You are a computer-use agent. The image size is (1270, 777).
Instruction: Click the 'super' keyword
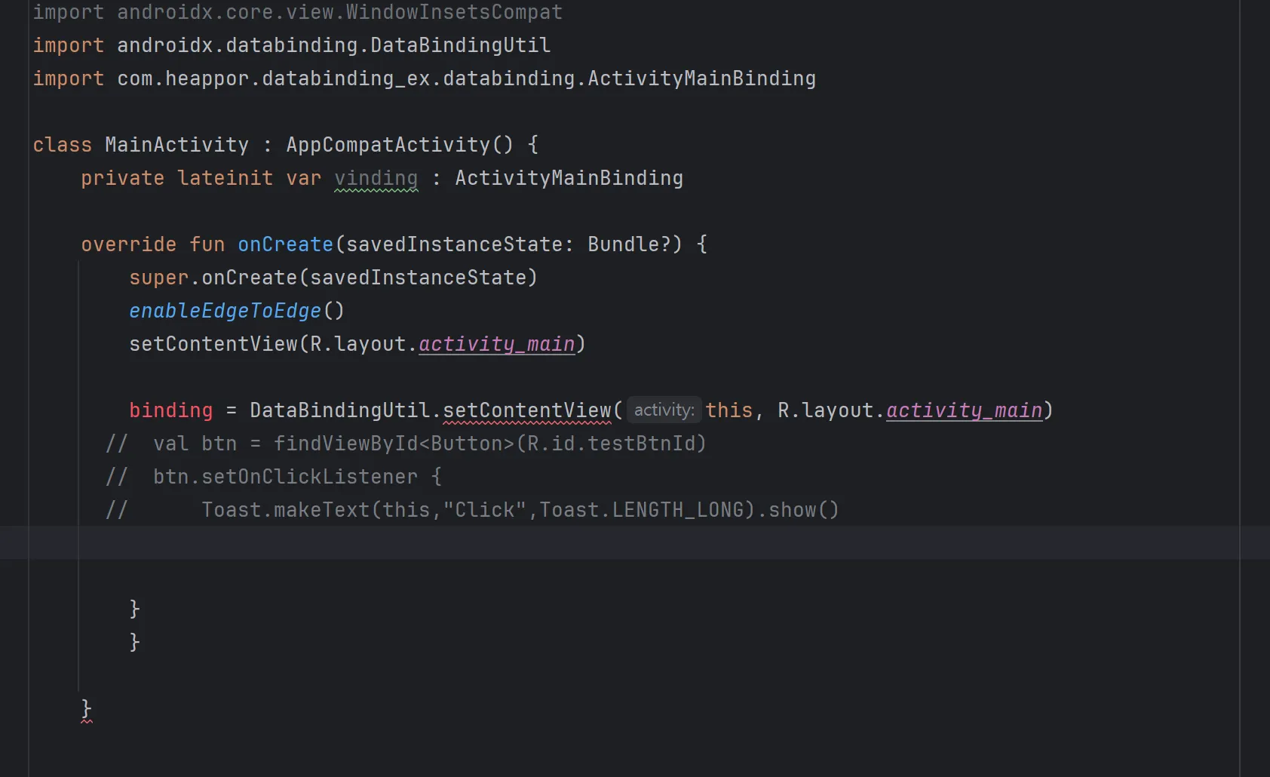159,278
